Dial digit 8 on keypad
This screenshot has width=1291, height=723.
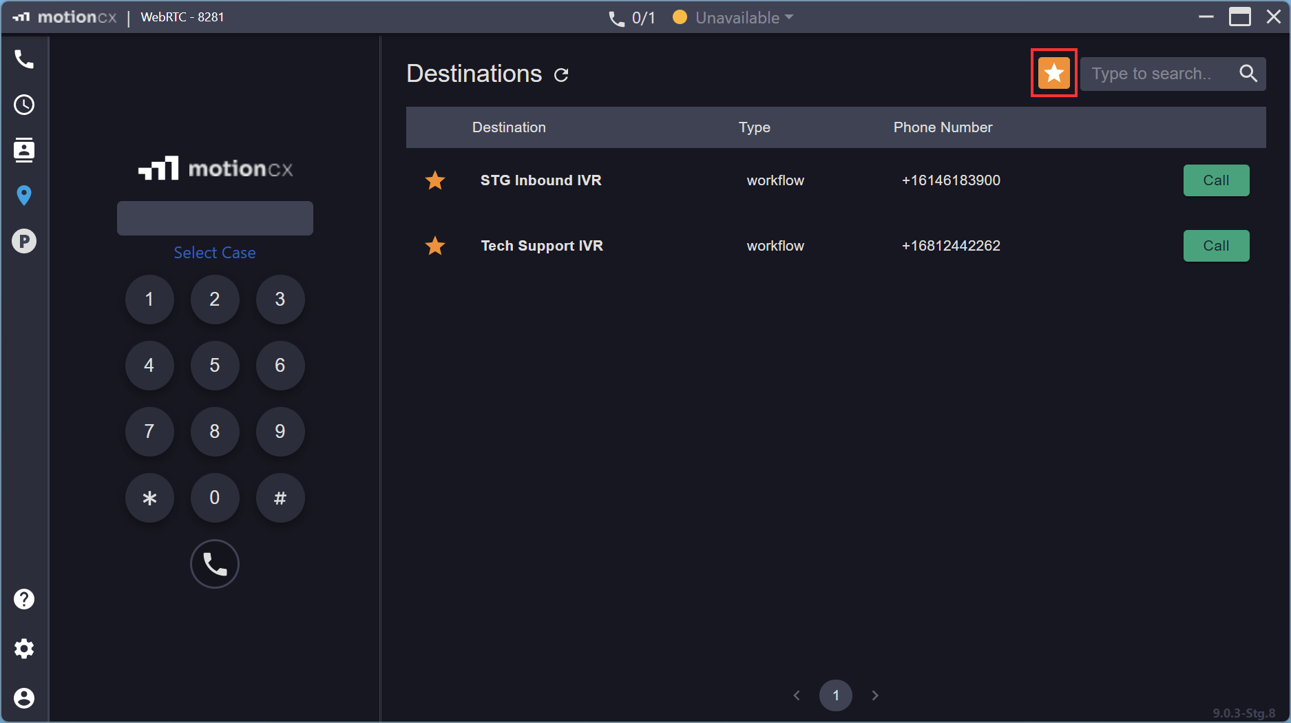pyautogui.click(x=215, y=432)
